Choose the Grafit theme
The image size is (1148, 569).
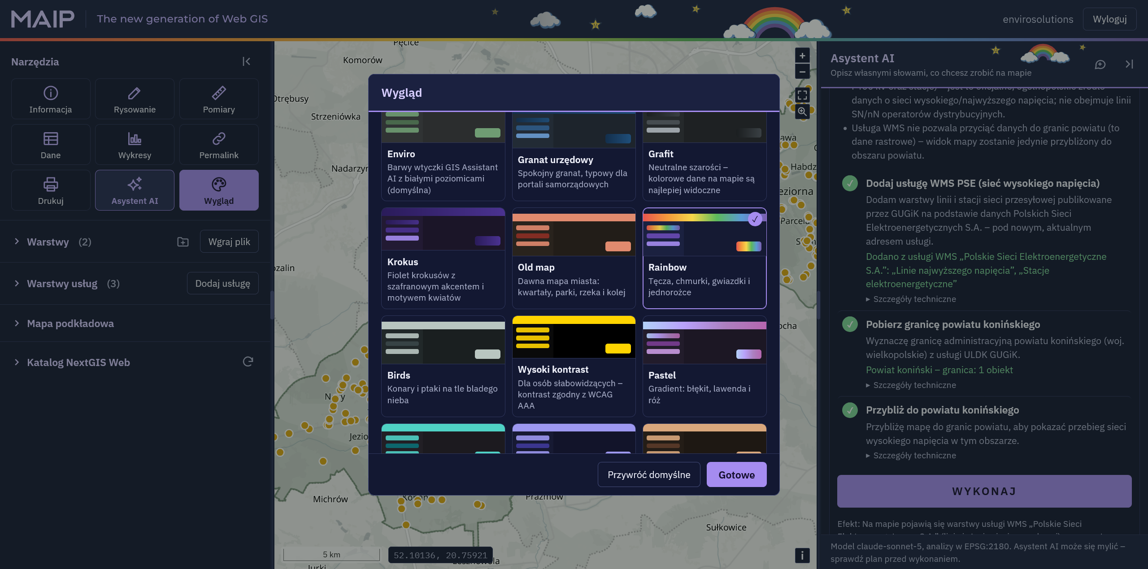coord(704,156)
